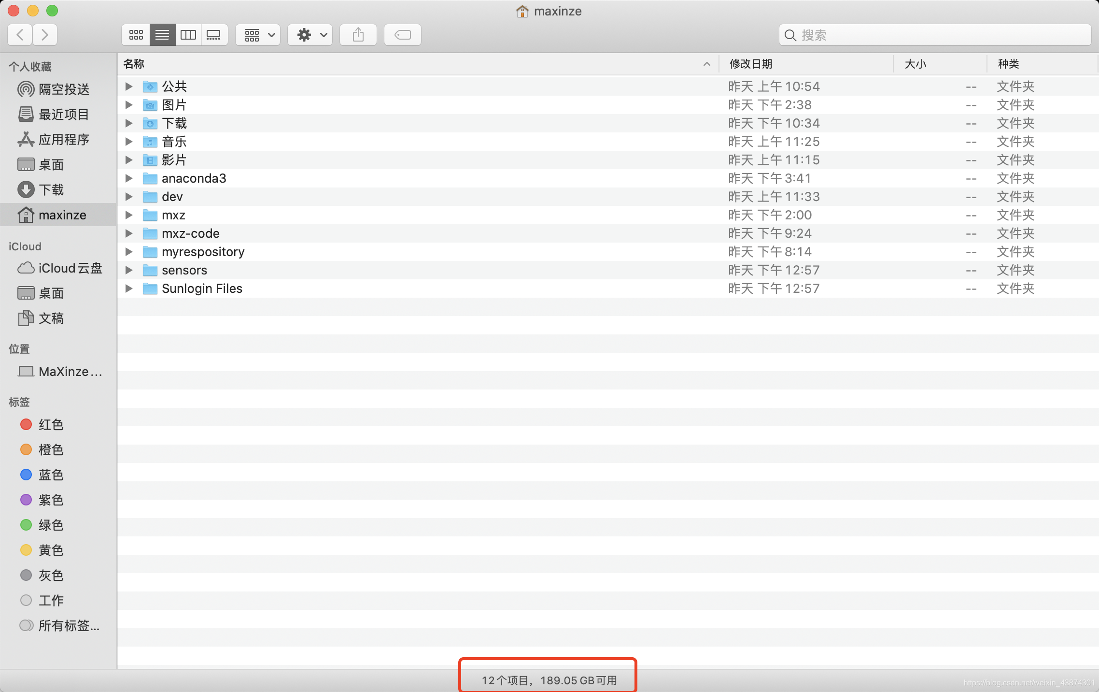Click the Share toolbar button

[358, 35]
